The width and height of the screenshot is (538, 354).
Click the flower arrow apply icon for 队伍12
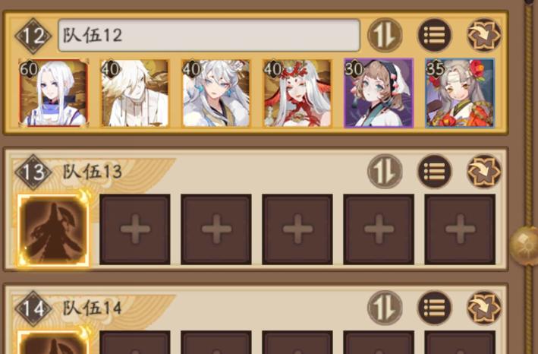pos(484,35)
